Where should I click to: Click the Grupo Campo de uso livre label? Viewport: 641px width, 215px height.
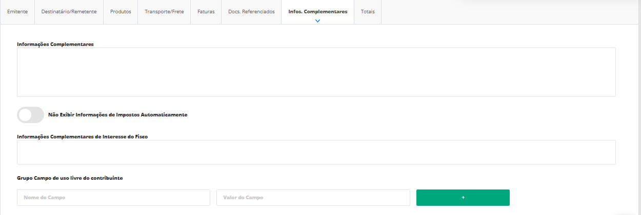point(70,178)
